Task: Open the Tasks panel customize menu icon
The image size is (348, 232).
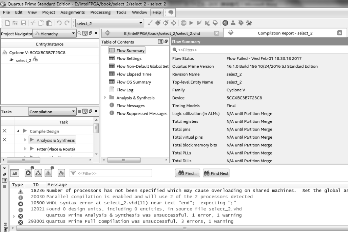Action: coord(79,111)
